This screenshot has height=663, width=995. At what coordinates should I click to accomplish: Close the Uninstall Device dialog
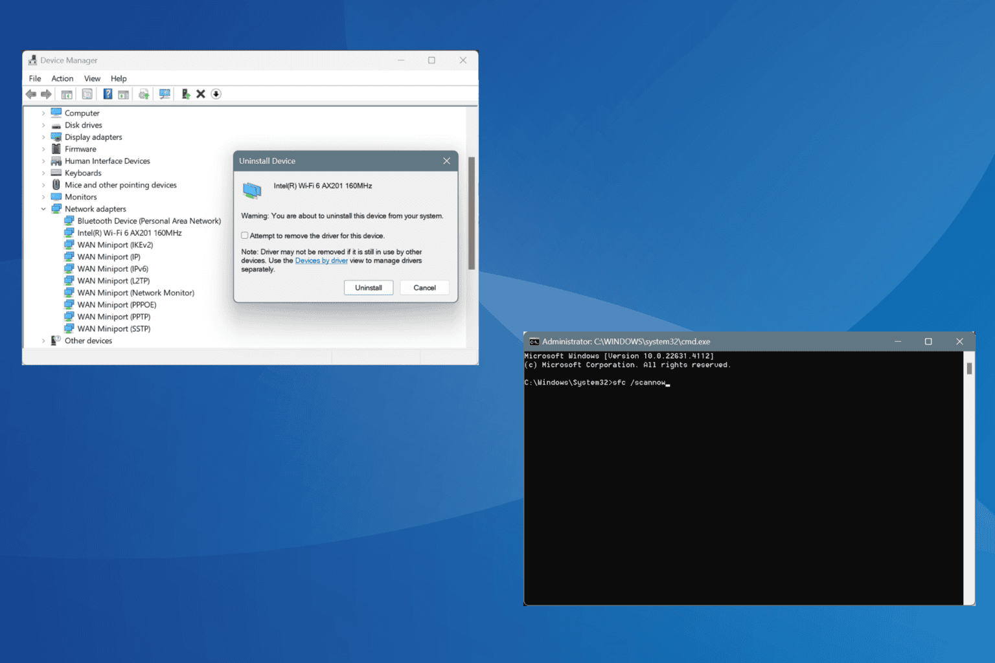coord(446,161)
